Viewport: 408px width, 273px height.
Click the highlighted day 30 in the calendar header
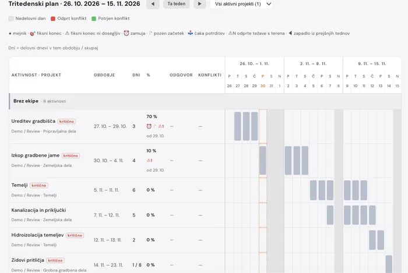263,86
